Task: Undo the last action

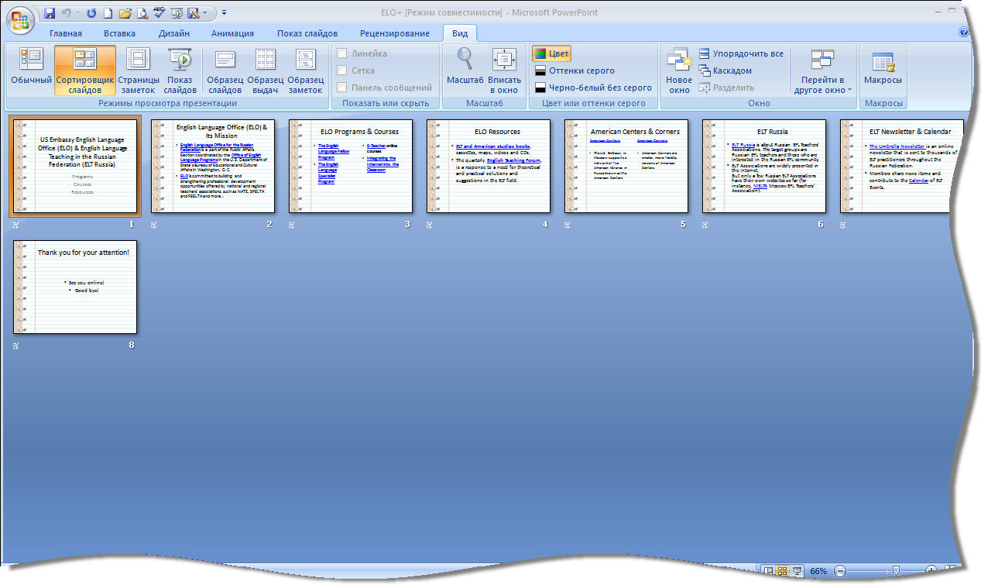Action: click(66, 13)
